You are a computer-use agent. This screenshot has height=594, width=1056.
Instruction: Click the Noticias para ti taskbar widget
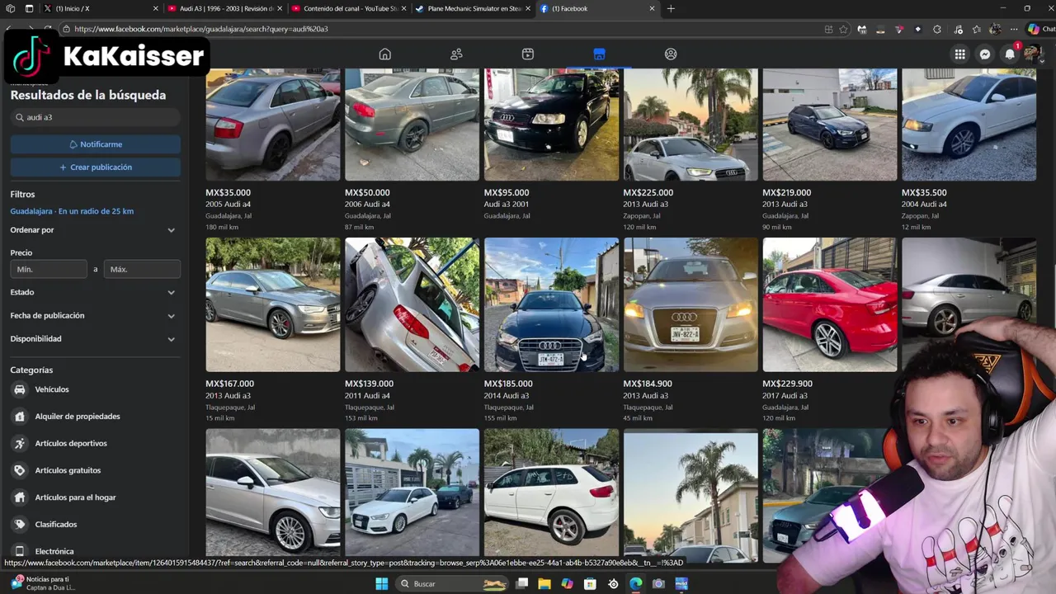pyautogui.click(x=45, y=583)
